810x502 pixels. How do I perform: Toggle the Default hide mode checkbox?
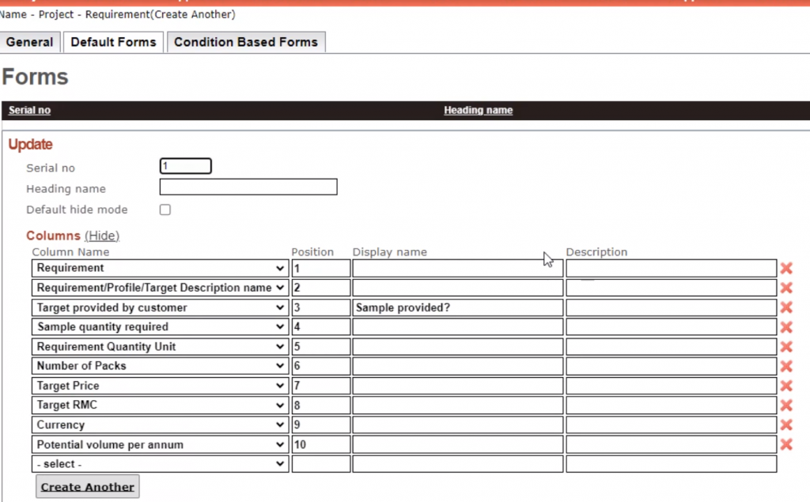pos(165,209)
